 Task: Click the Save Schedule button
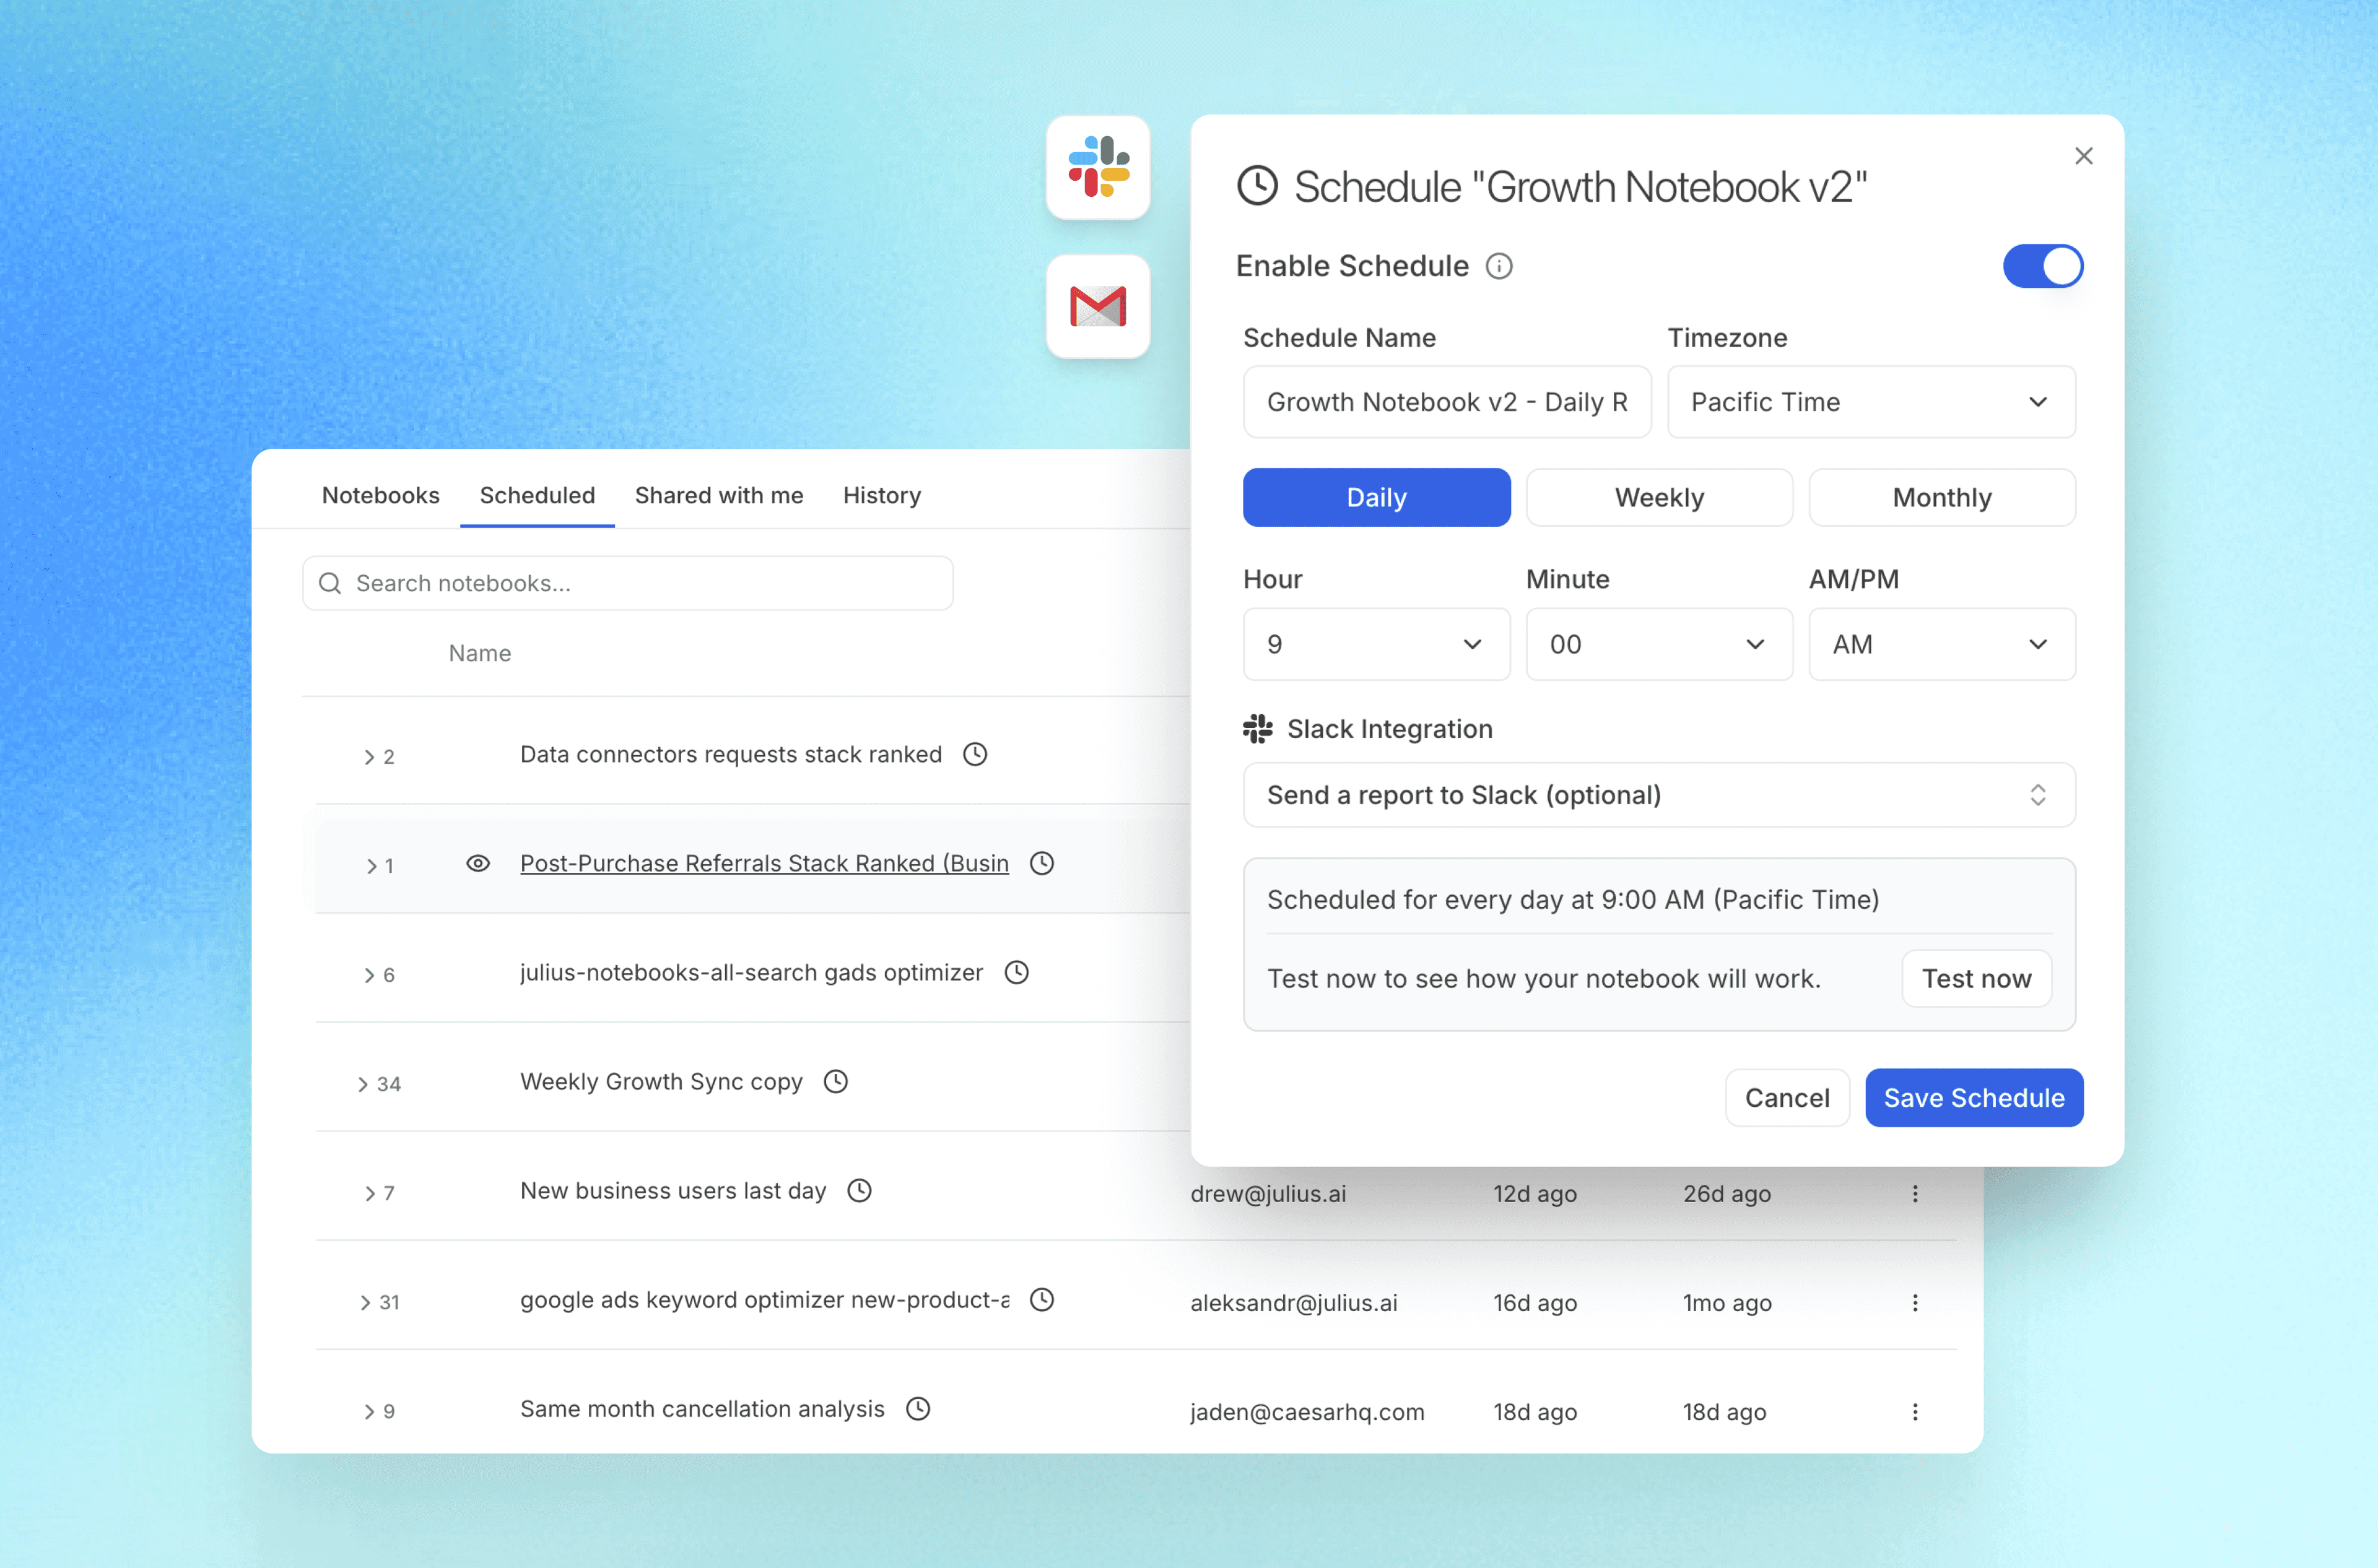1973,1097
